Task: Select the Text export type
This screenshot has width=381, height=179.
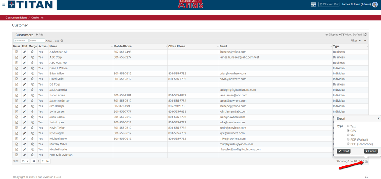Action: coord(348,126)
